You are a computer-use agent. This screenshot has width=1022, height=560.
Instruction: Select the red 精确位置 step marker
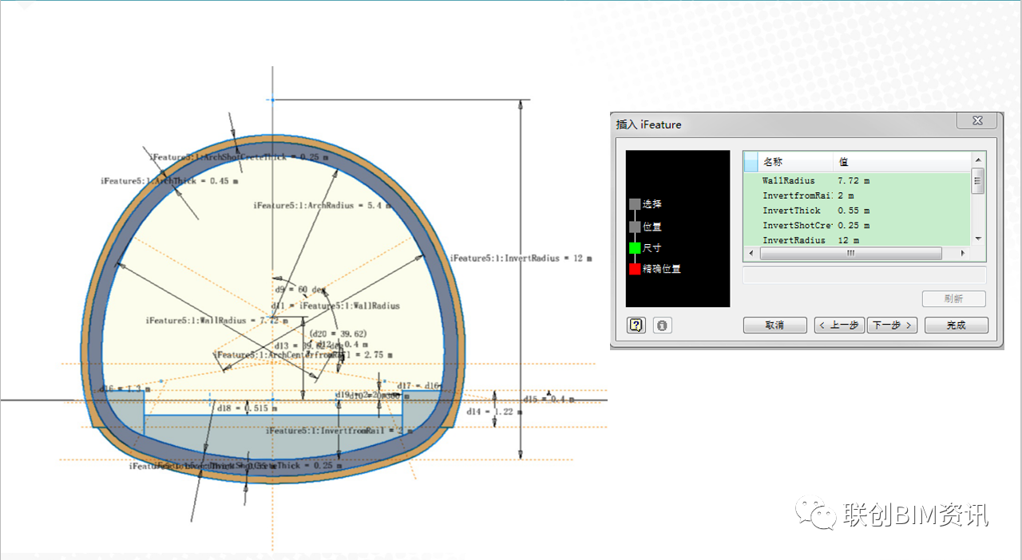635,269
